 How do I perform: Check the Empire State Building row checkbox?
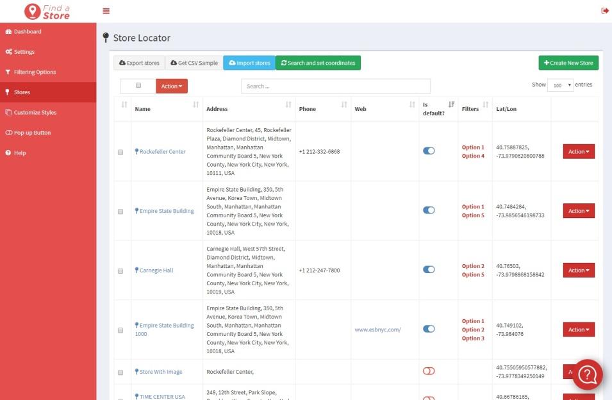click(x=120, y=212)
